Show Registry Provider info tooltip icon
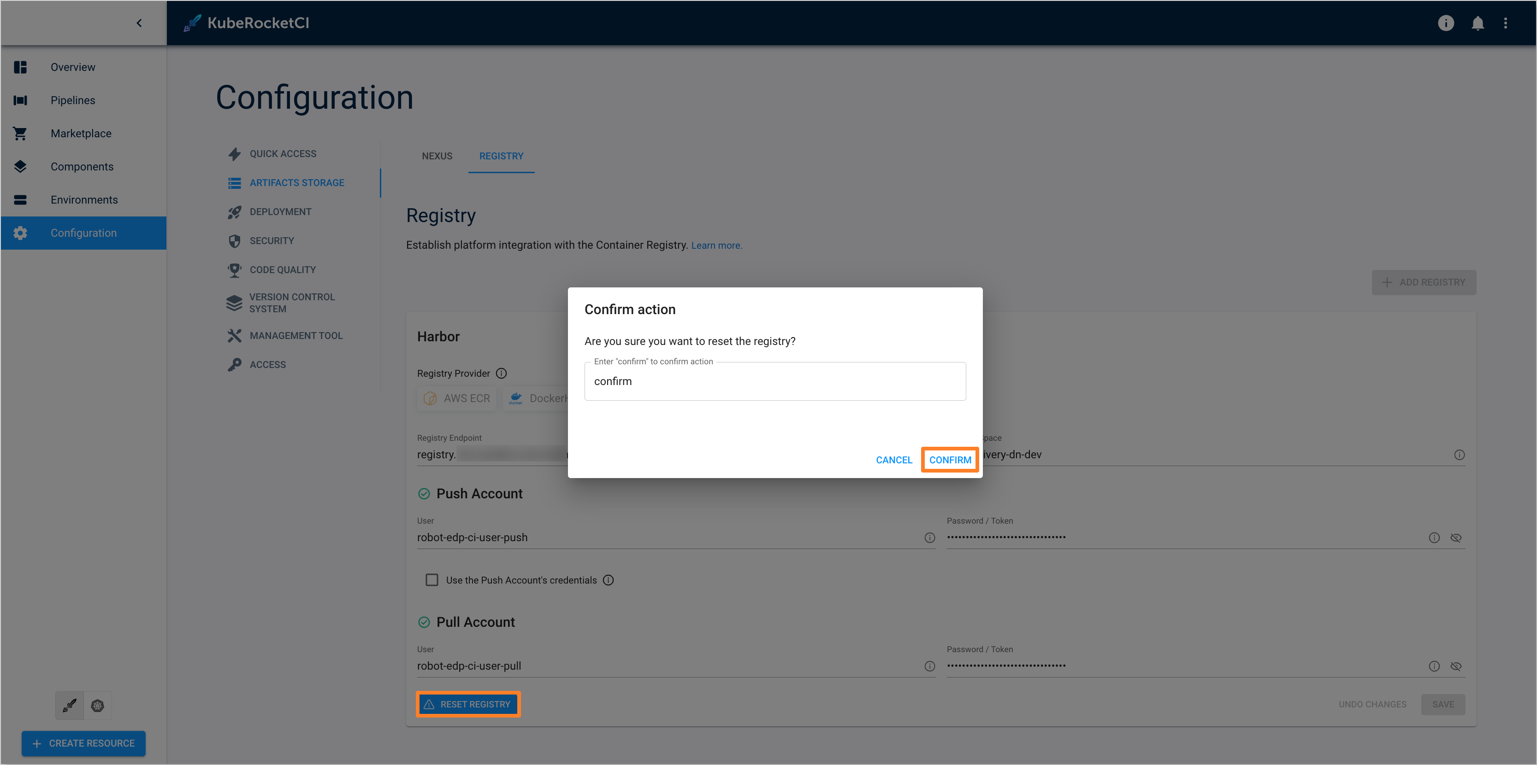1537x765 pixels. pos(502,373)
